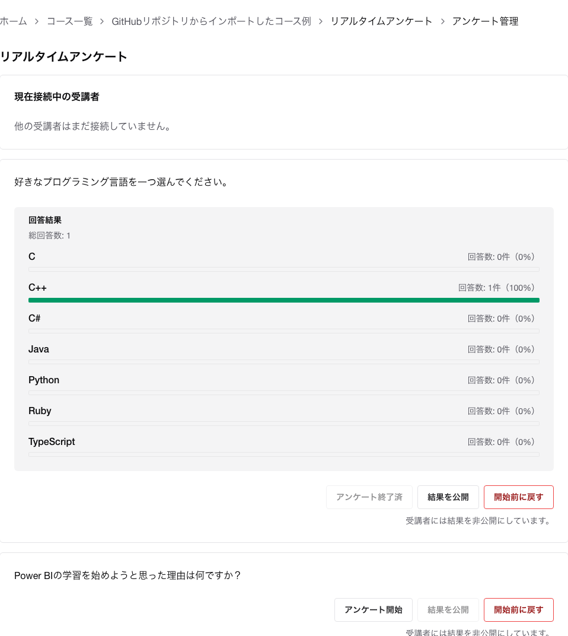Image resolution: width=568 pixels, height=636 pixels.
Task: Publish results for the programming language survey
Action: tap(448, 497)
